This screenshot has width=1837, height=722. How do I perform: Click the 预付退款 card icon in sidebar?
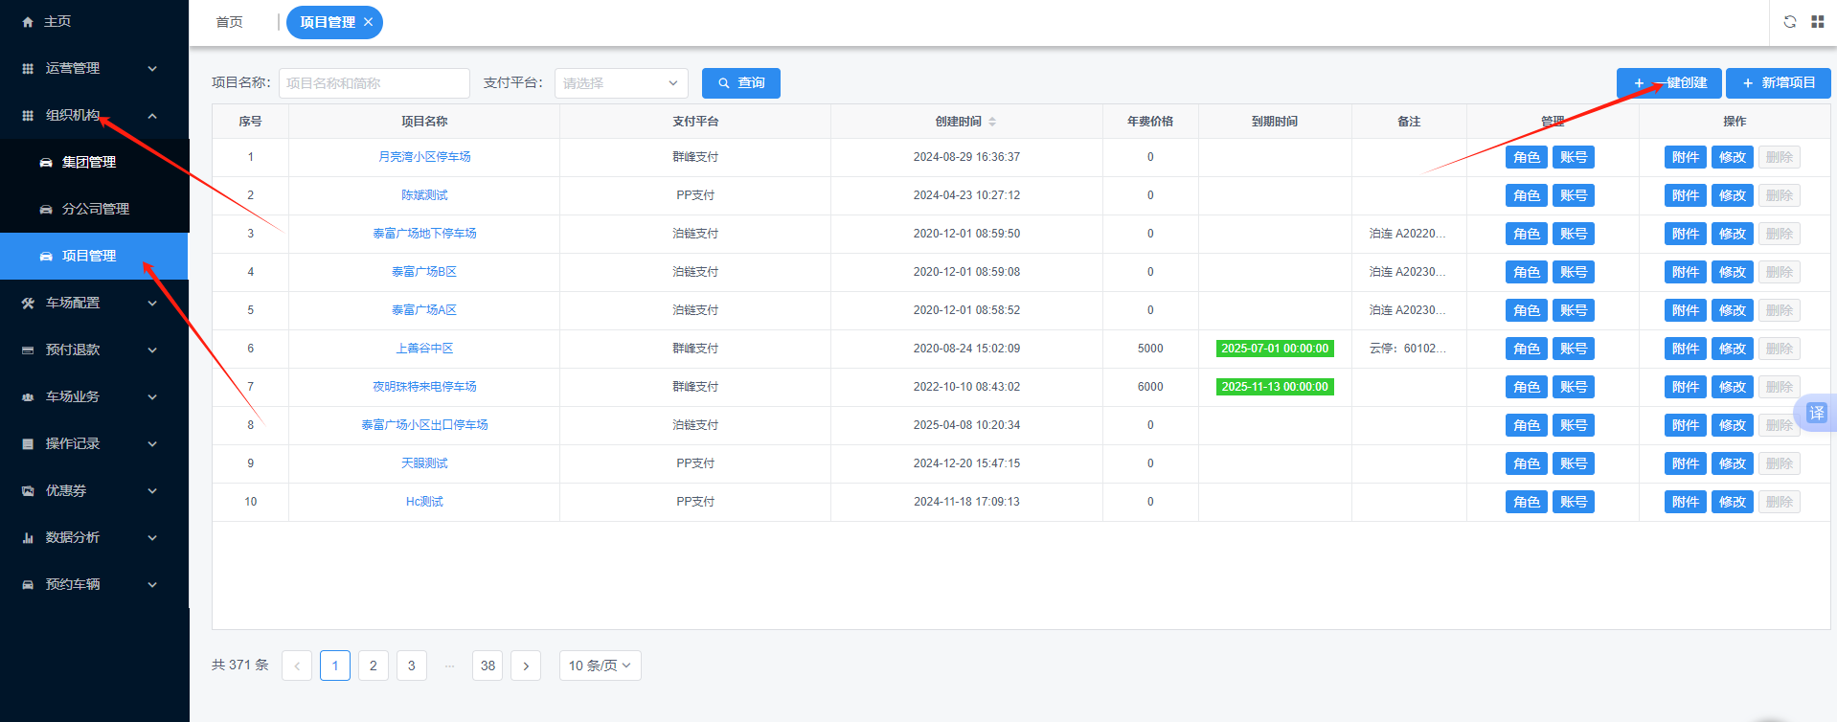(28, 350)
